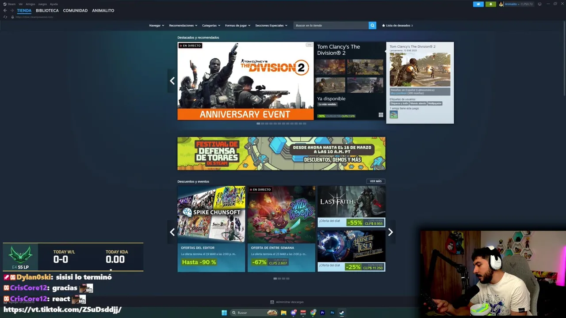
Task: Show previous featured game arrow
Action: [x=172, y=81]
